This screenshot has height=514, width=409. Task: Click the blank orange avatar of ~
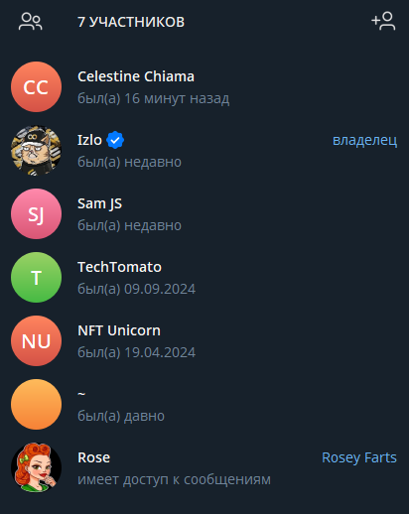coord(36,405)
